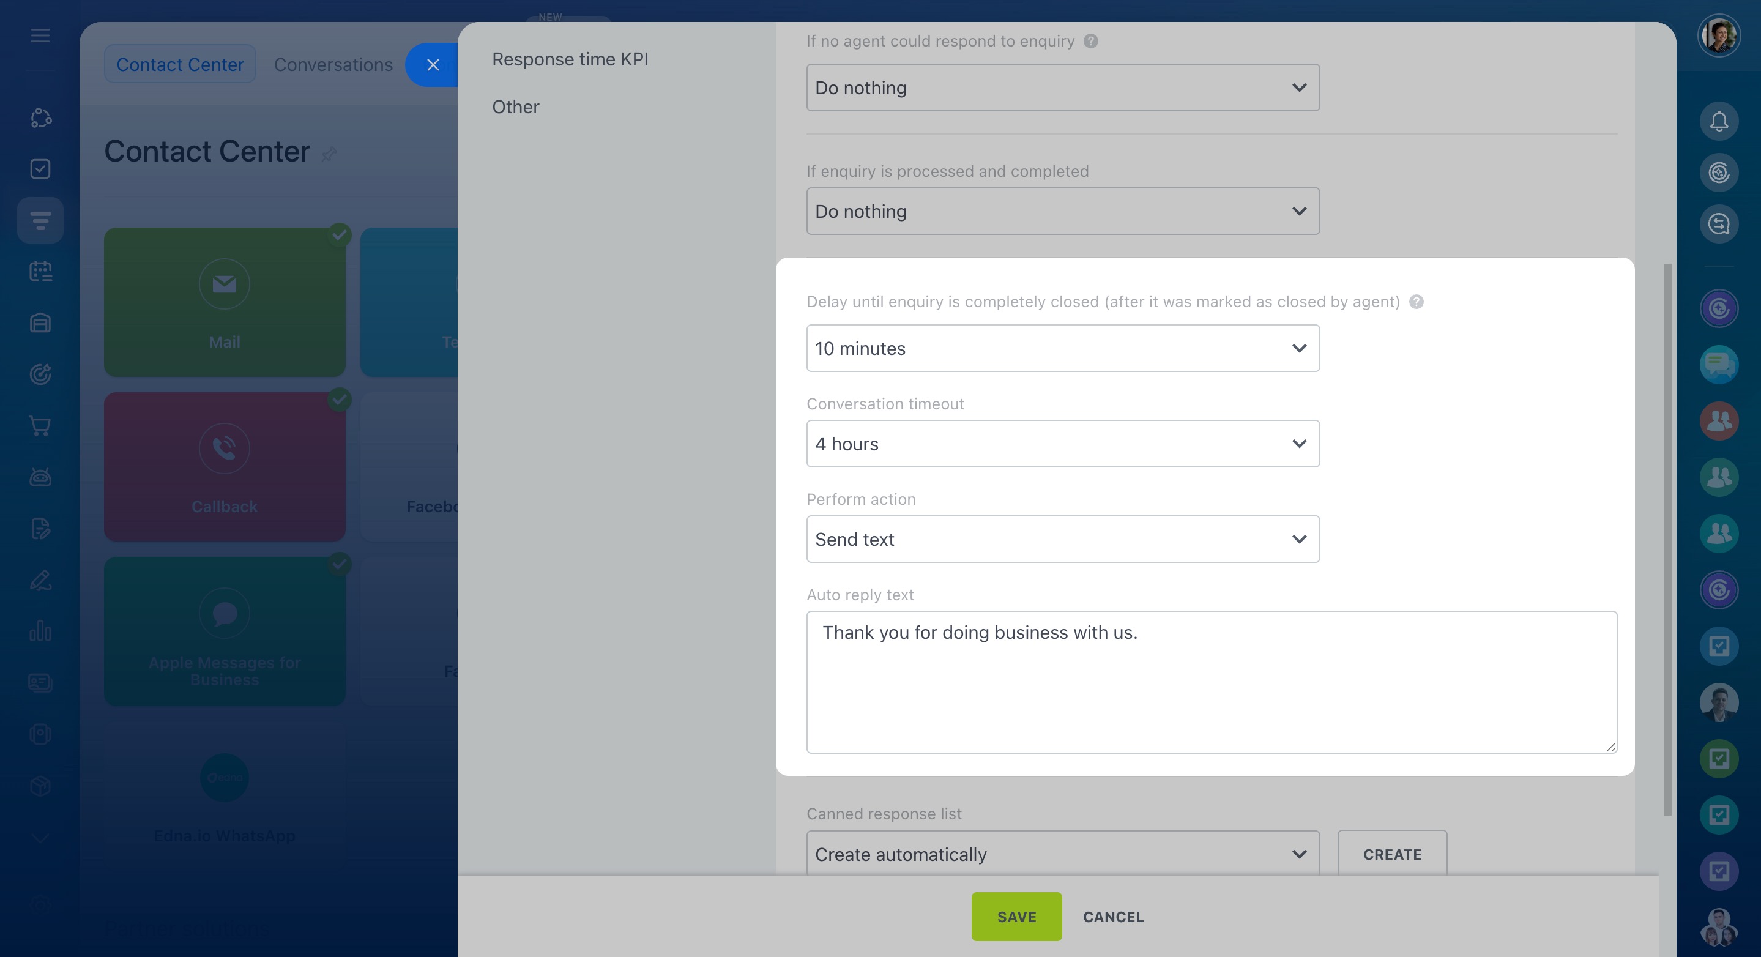Open the robot icon in left sidebar

click(x=40, y=477)
